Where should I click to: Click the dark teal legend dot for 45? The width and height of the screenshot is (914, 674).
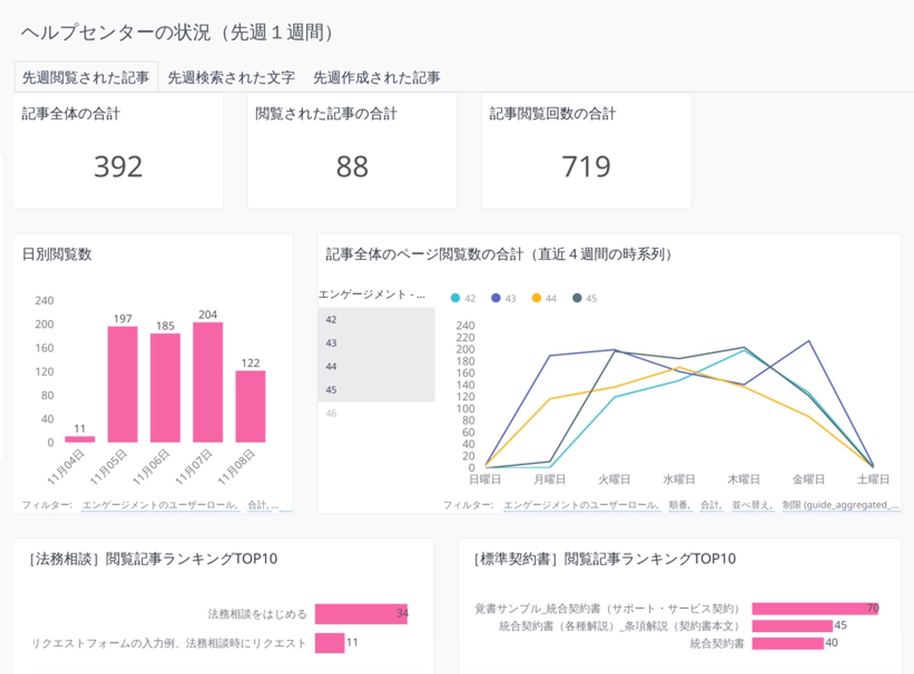click(577, 298)
